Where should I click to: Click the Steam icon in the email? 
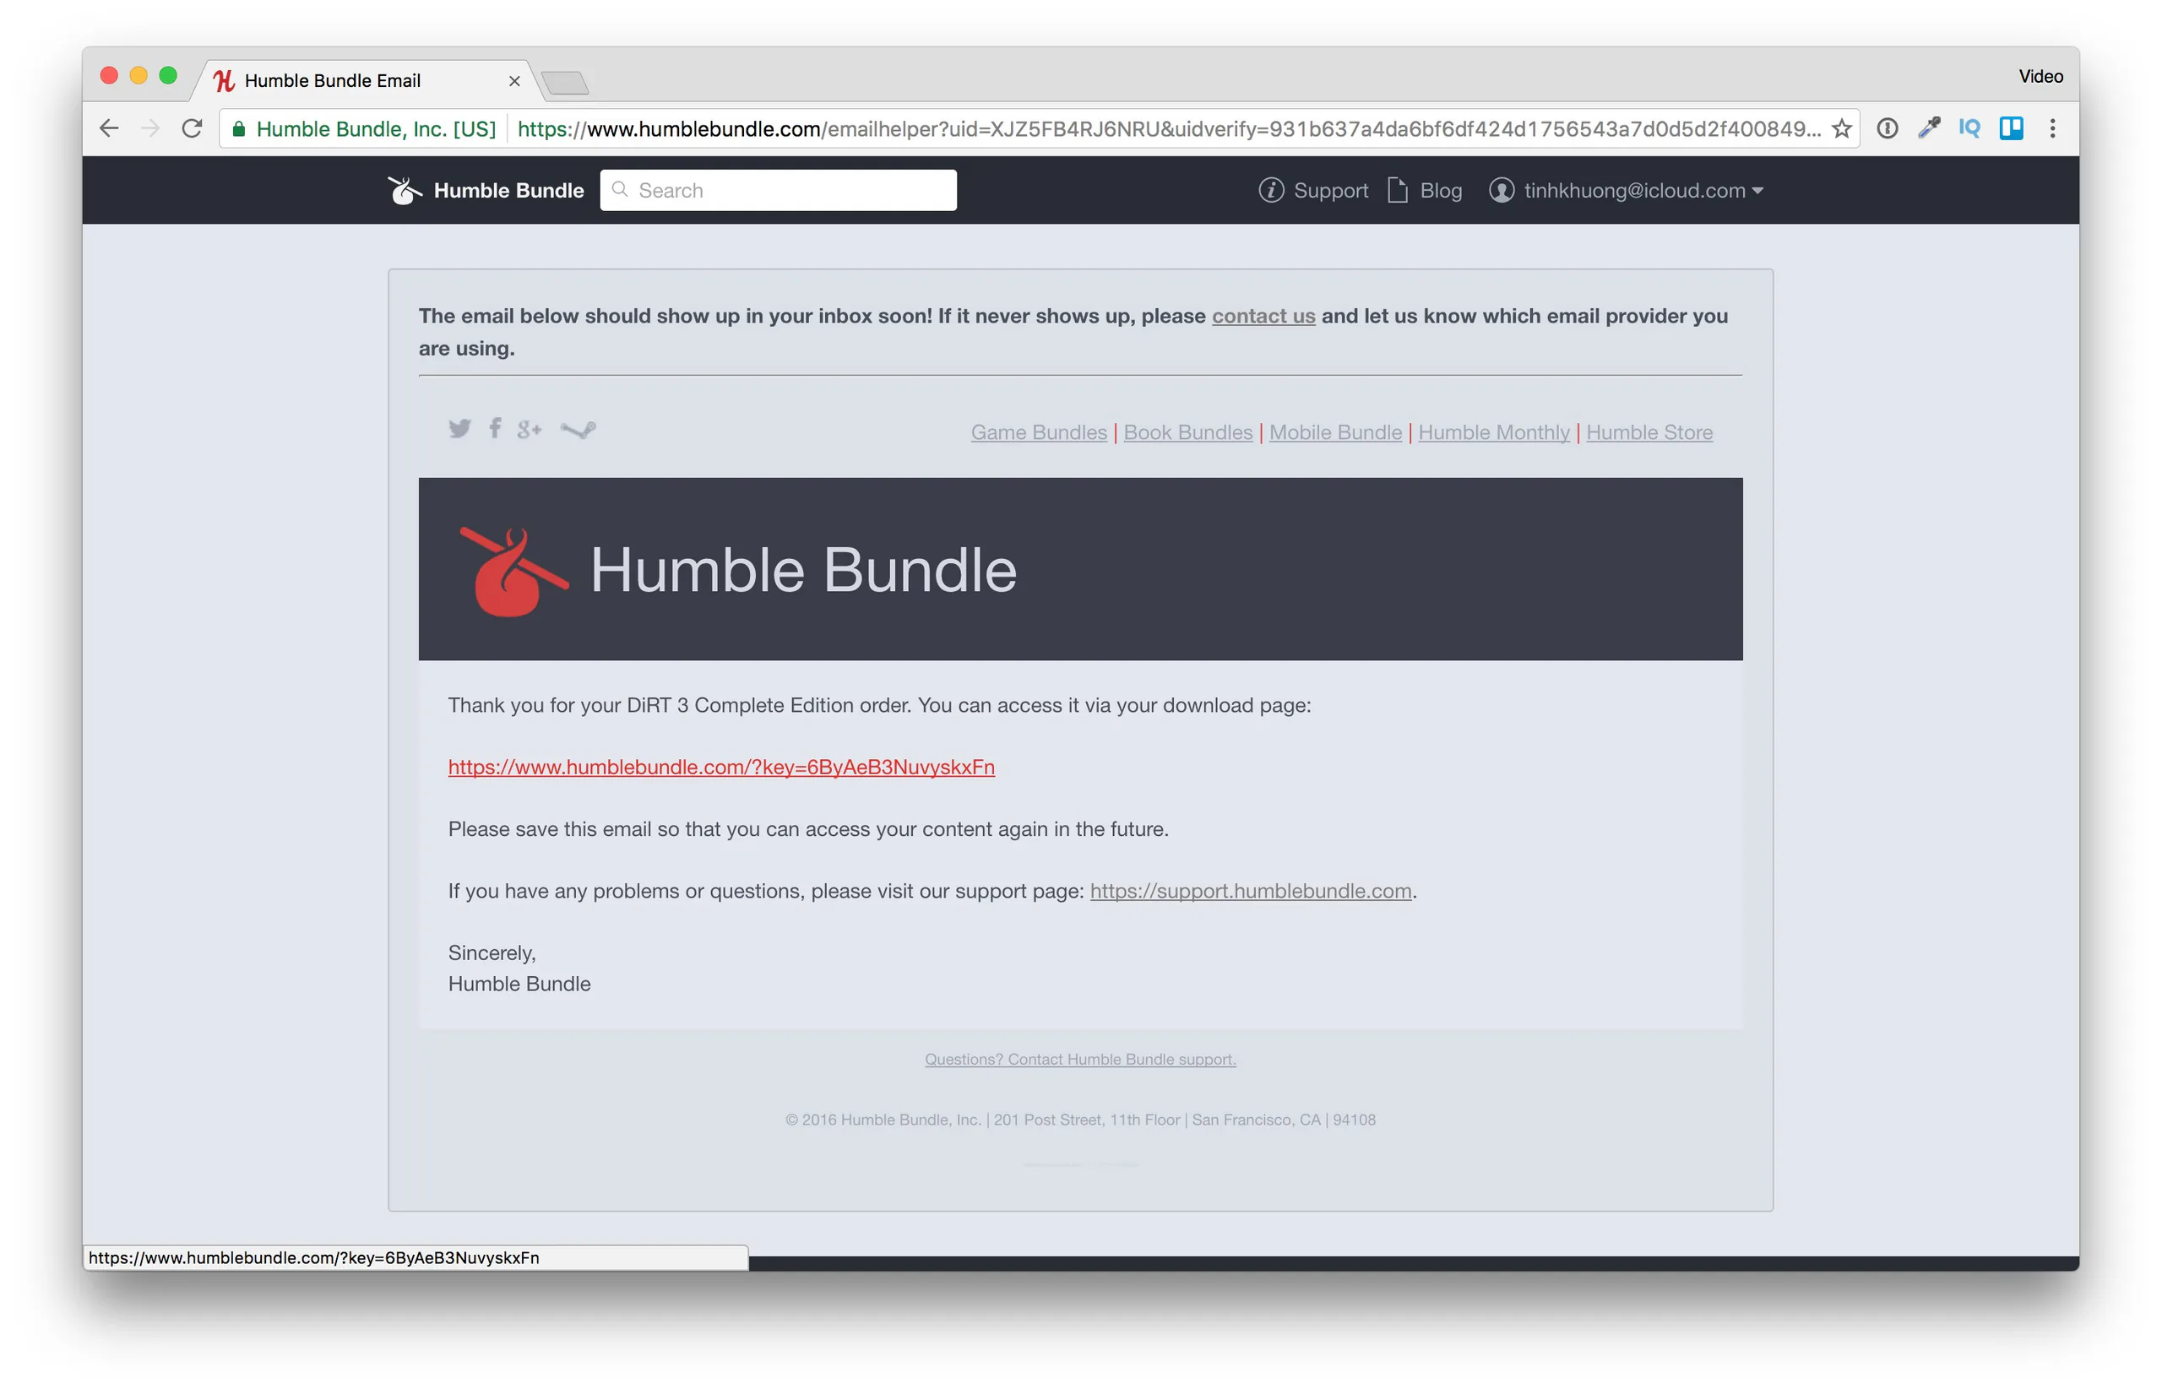(578, 429)
